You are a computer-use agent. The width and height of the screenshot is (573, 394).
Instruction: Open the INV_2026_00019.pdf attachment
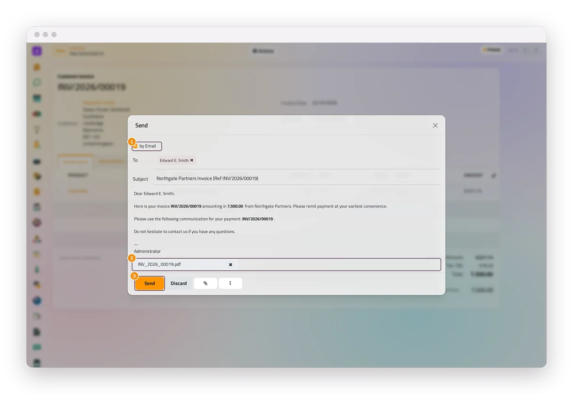point(159,264)
